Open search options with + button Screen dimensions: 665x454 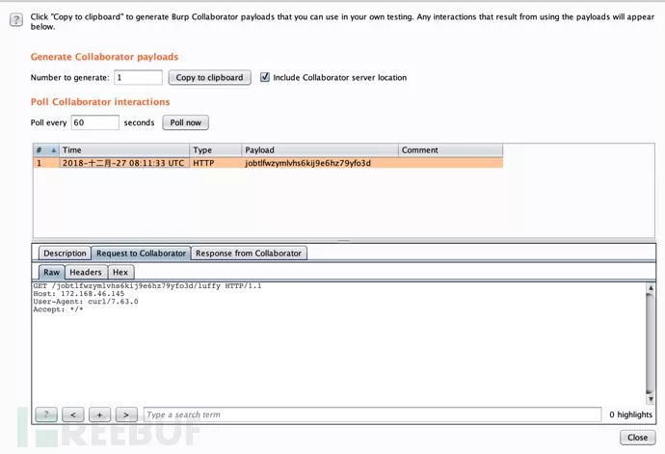pos(99,414)
